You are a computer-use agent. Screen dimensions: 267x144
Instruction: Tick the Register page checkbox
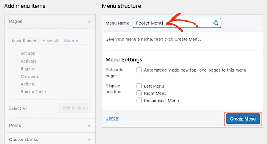point(16,69)
